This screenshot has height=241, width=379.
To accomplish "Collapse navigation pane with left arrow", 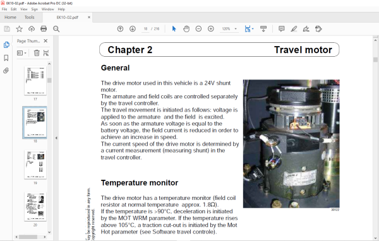I will click(56, 138).
